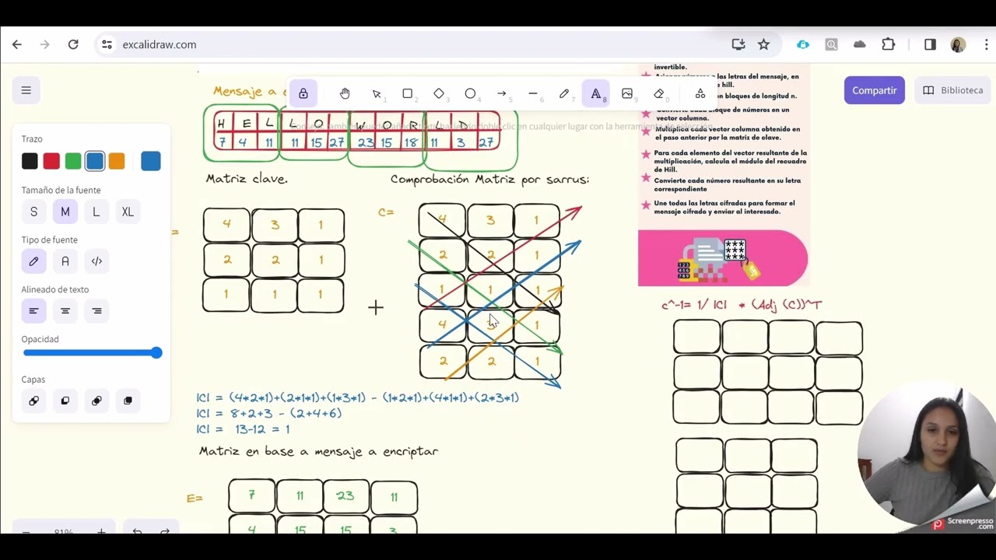The height and width of the screenshot is (560, 996).
Task: Go back in browser history
Action: point(17,44)
